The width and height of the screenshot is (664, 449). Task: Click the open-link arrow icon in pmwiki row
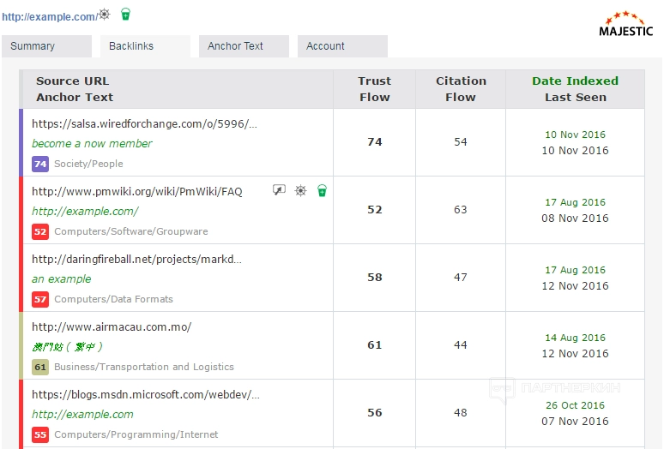click(x=279, y=190)
